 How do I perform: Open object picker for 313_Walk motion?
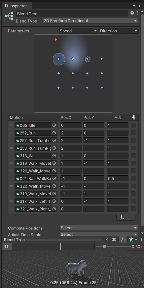pos(54,156)
